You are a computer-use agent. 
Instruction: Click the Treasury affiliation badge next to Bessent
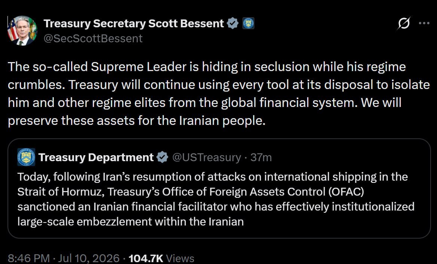pyautogui.click(x=248, y=24)
